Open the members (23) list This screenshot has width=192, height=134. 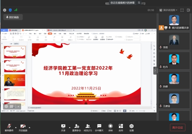tap(88, 128)
